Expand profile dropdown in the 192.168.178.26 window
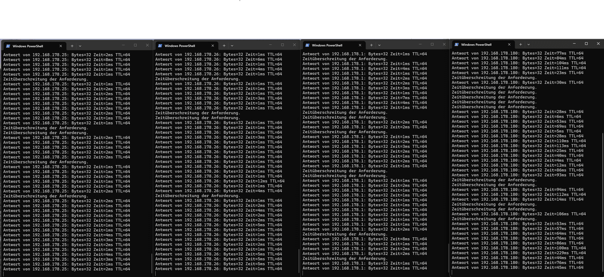 pyautogui.click(x=232, y=45)
